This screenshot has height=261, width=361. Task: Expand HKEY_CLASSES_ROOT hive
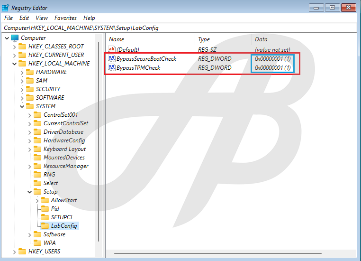15,47
